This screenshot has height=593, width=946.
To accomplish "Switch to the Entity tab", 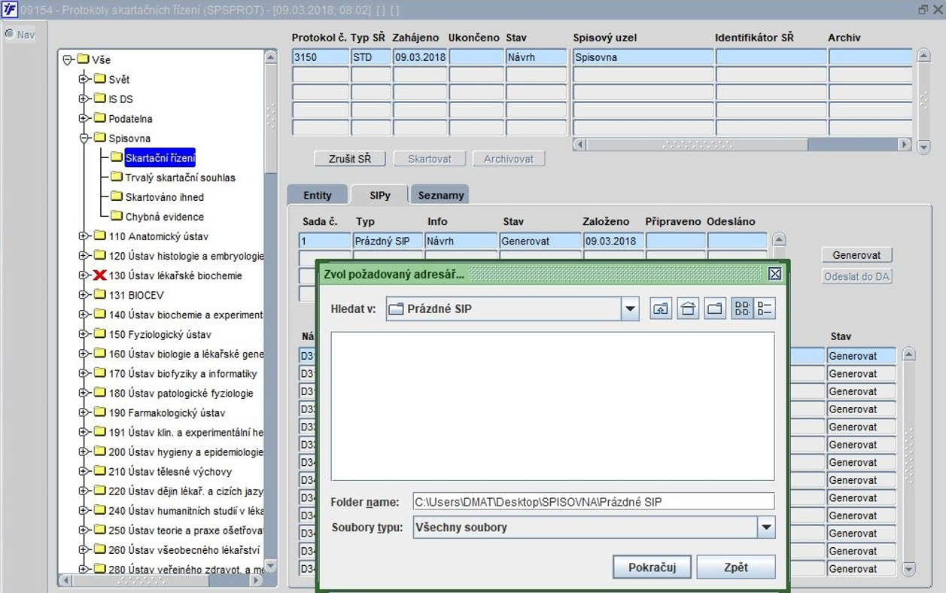I will coord(318,195).
